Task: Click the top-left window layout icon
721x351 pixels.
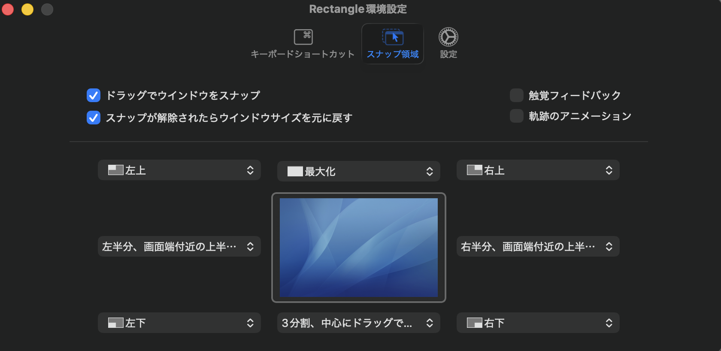Action: coord(115,170)
